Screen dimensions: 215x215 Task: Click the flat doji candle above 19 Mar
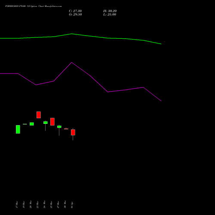pyautogui.click(x=25, y=124)
